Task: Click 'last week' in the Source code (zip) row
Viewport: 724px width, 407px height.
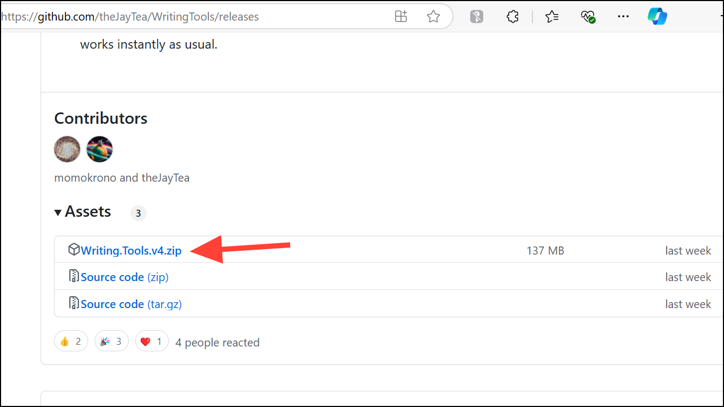Action: coord(688,277)
